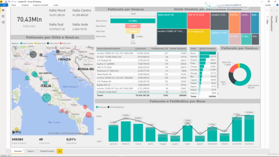Sort by Unità Vendute header in product table

coord(178,48)
